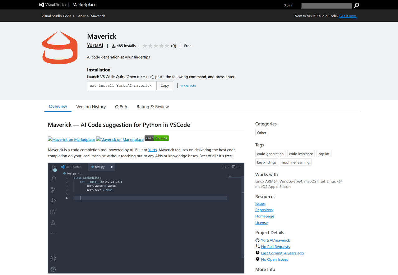Go to Other breadcrumb
This screenshot has height=275, width=398.
click(x=81, y=16)
